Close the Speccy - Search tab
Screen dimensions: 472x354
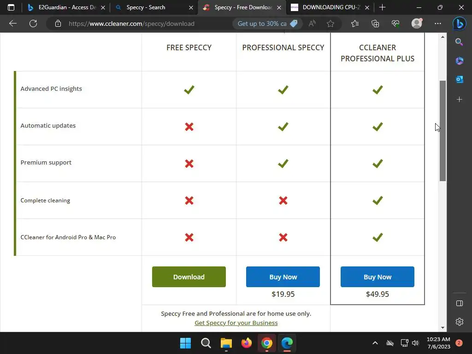[191, 7]
